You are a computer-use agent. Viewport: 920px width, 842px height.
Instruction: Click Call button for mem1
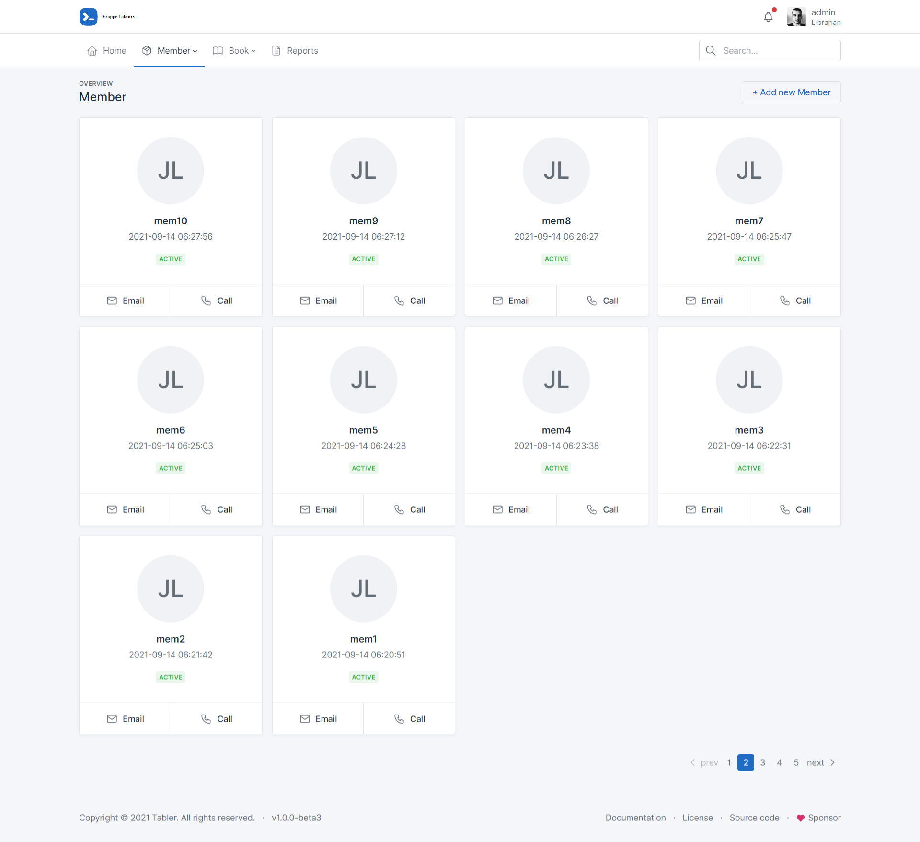click(410, 719)
